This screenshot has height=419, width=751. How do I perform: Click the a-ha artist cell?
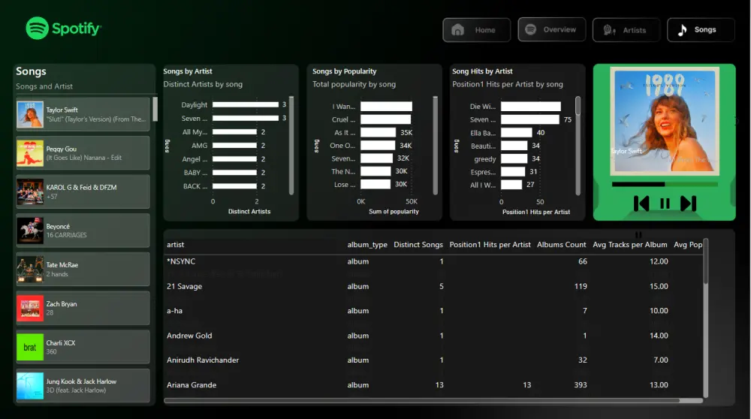point(174,311)
